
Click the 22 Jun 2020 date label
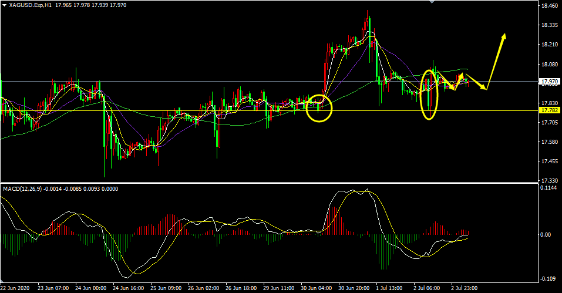point(14,288)
